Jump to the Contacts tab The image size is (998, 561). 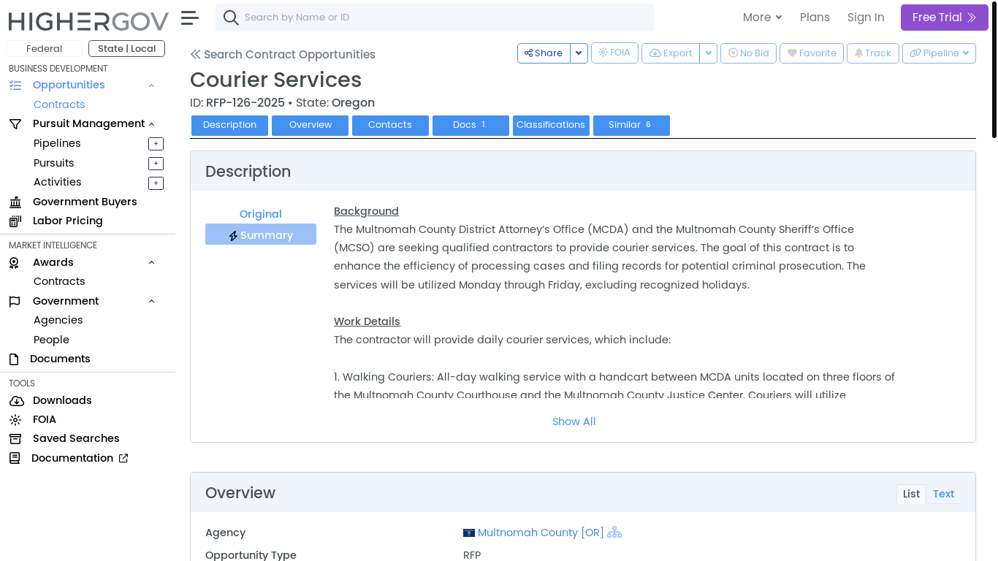pyautogui.click(x=390, y=125)
